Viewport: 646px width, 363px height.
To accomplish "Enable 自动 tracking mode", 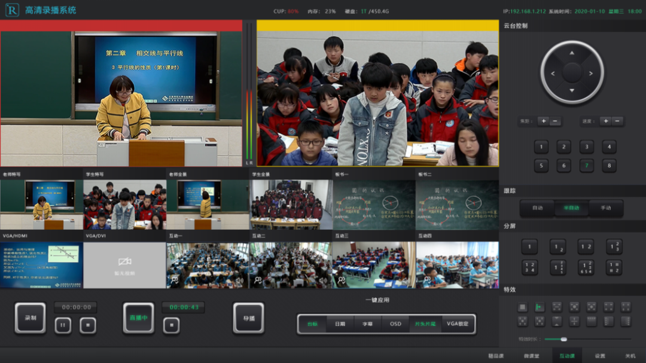I will 538,208.
